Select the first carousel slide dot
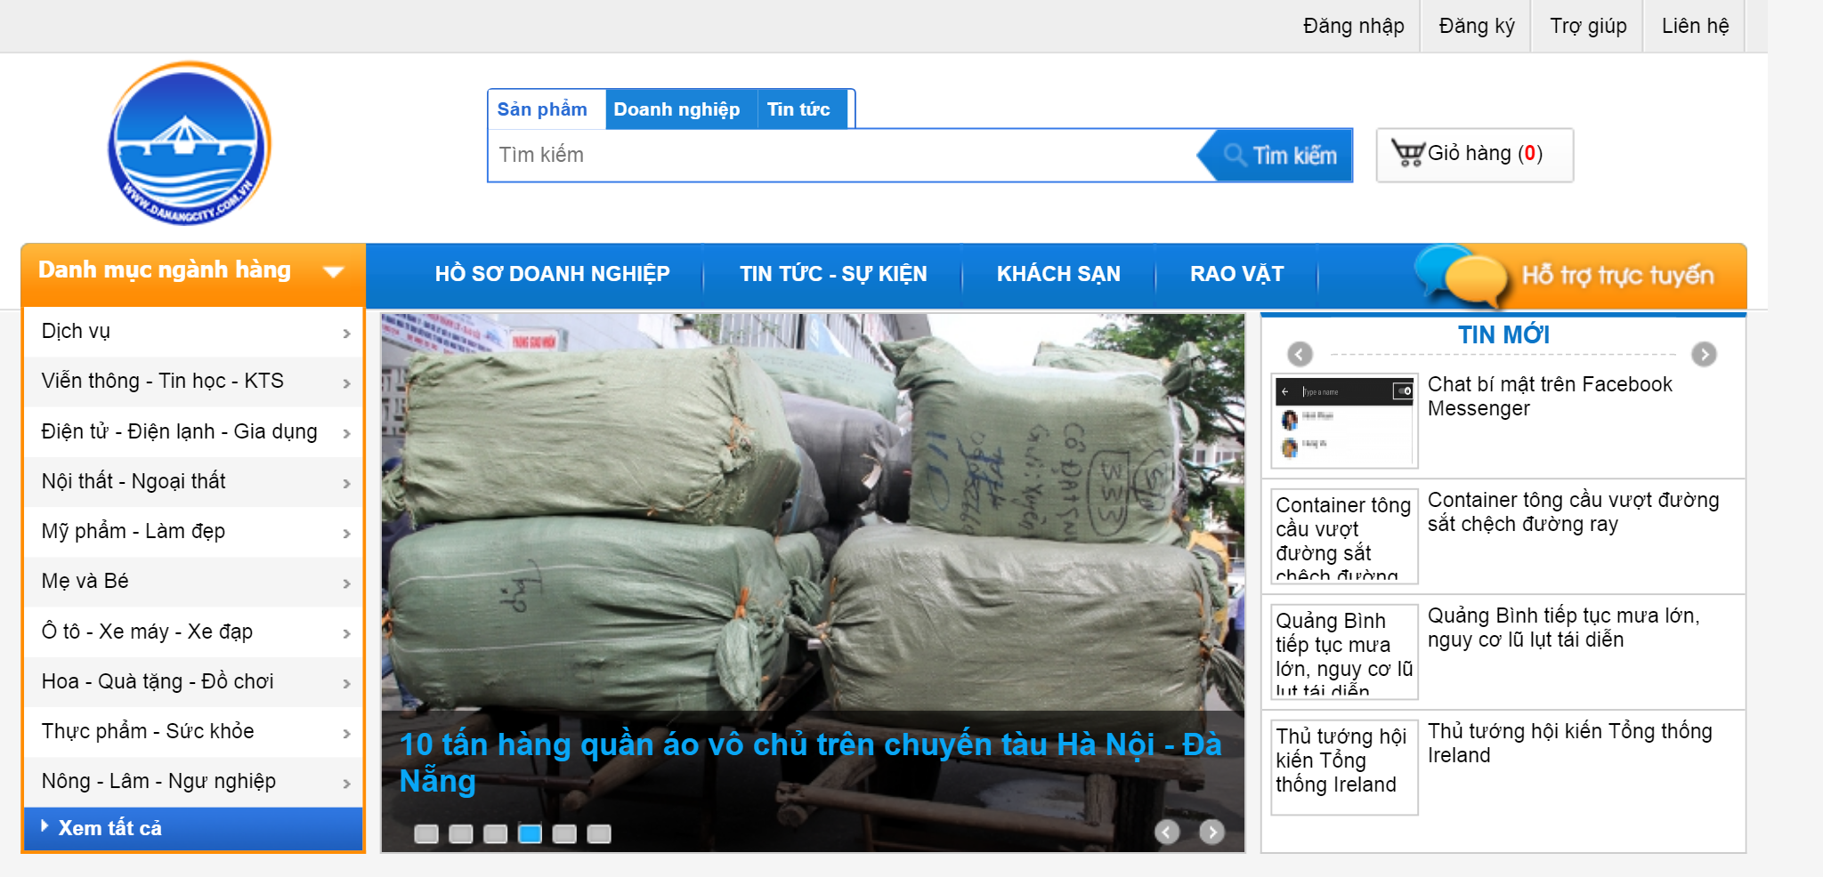Image resolution: width=1823 pixels, height=877 pixels. click(x=426, y=833)
